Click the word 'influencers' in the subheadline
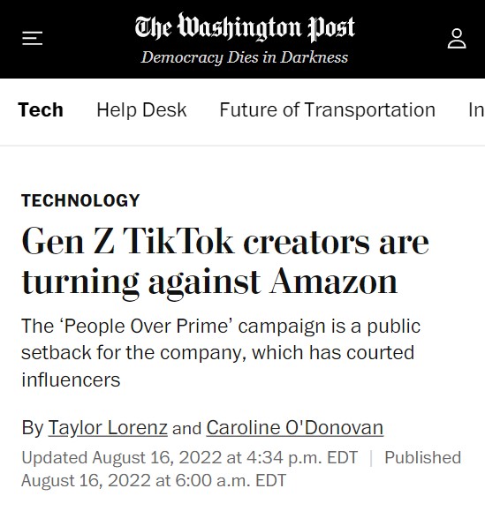 point(71,380)
